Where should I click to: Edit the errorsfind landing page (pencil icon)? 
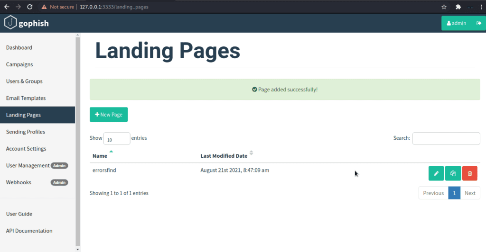tap(436, 173)
